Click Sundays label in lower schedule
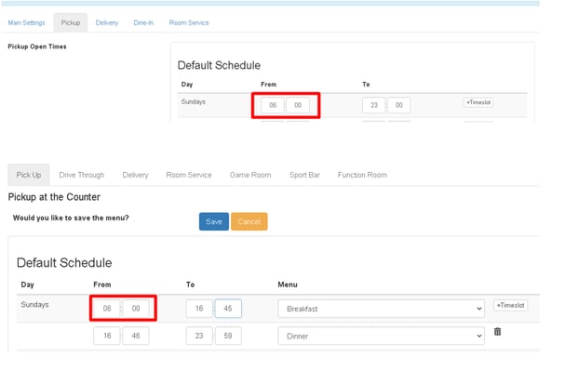Screen dimensions: 565x371 (34, 304)
